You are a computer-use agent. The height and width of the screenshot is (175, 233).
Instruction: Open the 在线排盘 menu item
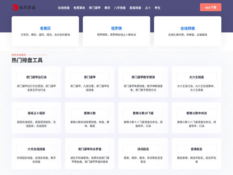pyautogui.click(x=64, y=8)
